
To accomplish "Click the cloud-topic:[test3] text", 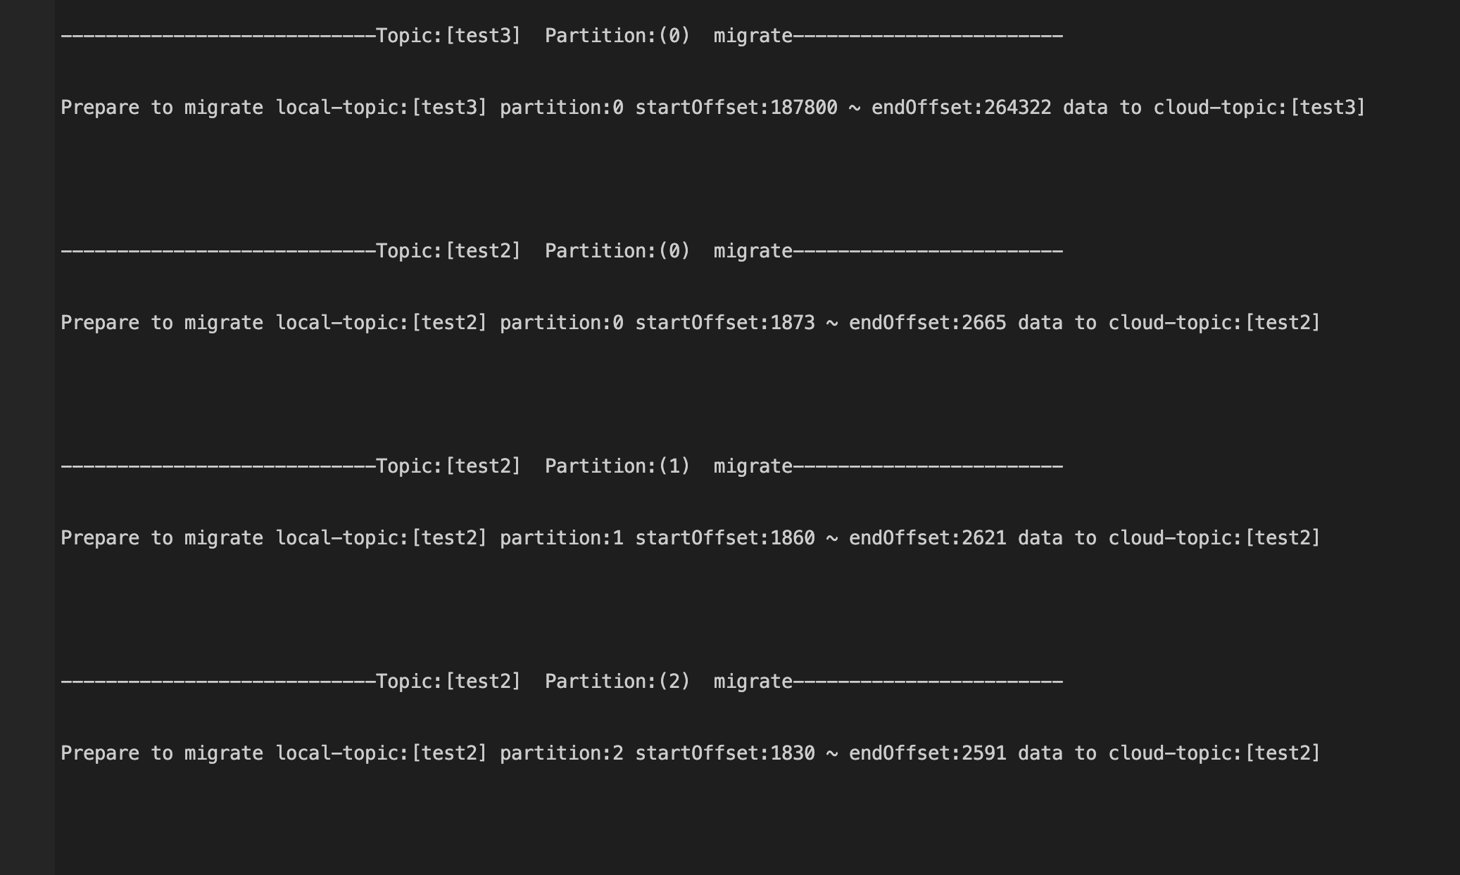I will (x=1259, y=108).
